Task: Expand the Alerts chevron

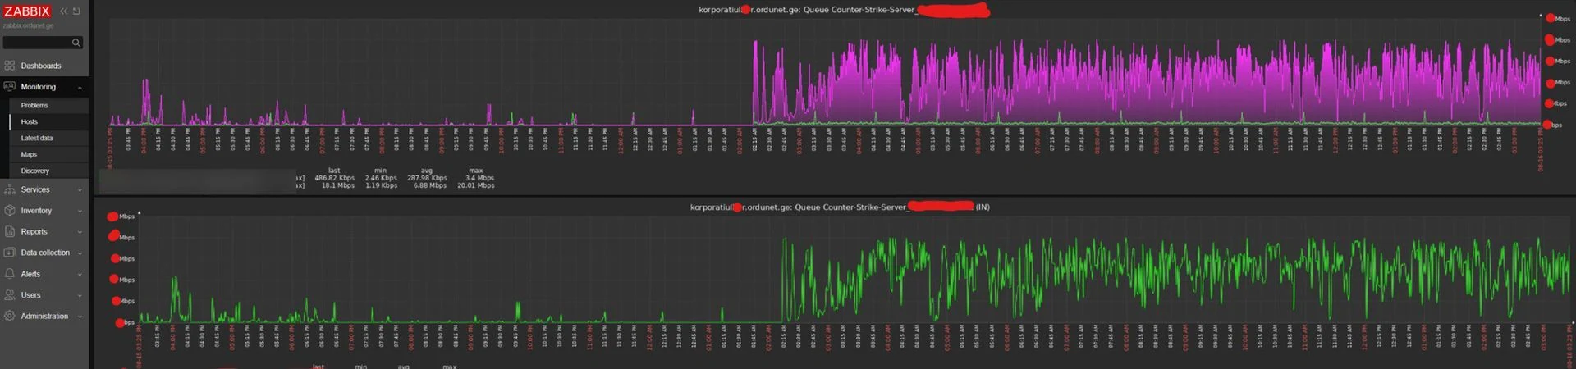Action: tap(80, 275)
